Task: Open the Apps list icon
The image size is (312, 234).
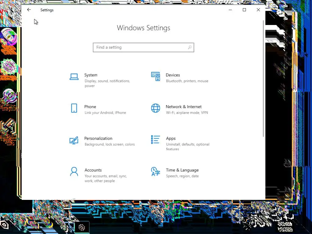Action: 155,140
